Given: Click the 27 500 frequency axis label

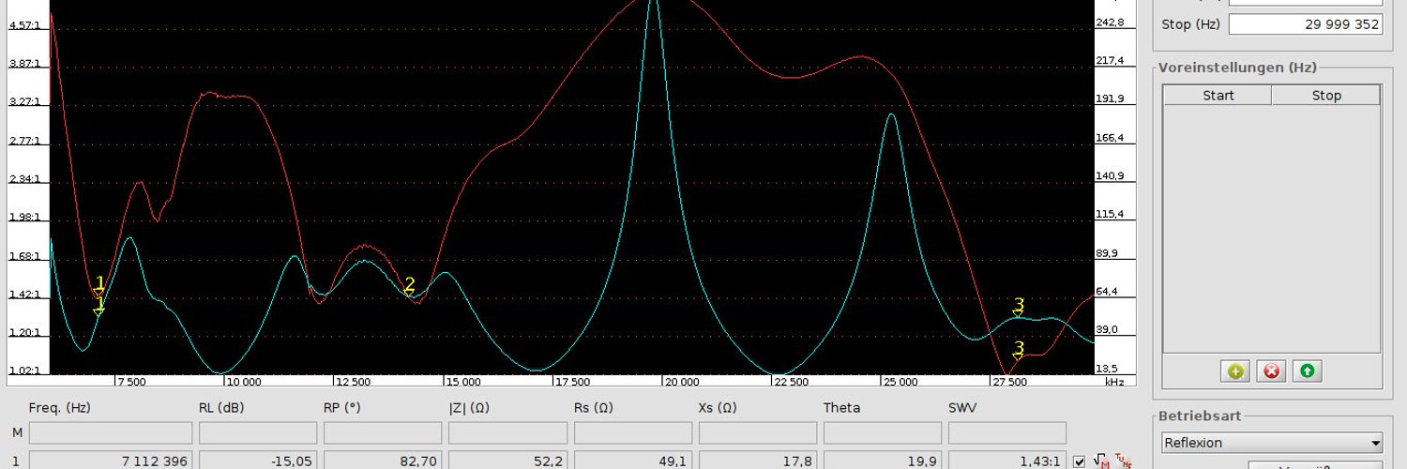Looking at the screenshot, I should [x=1008, y=383].
